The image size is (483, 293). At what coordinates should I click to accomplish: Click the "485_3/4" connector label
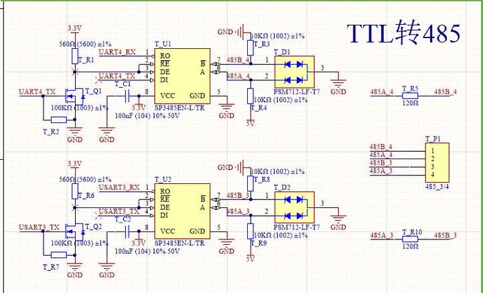437,187
